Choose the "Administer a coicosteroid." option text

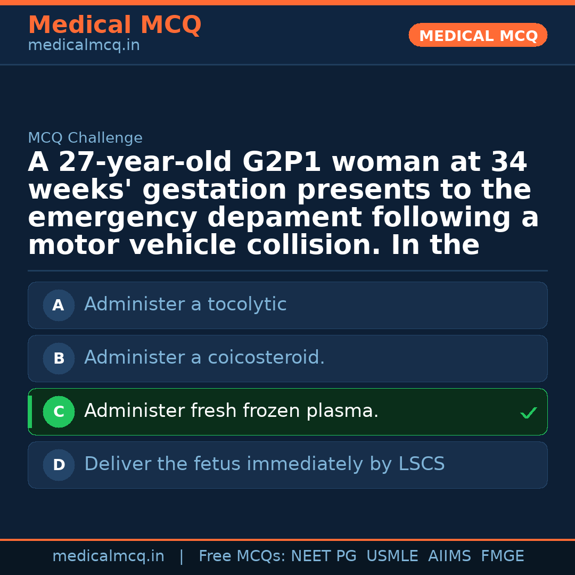click(x=204, y=358)
